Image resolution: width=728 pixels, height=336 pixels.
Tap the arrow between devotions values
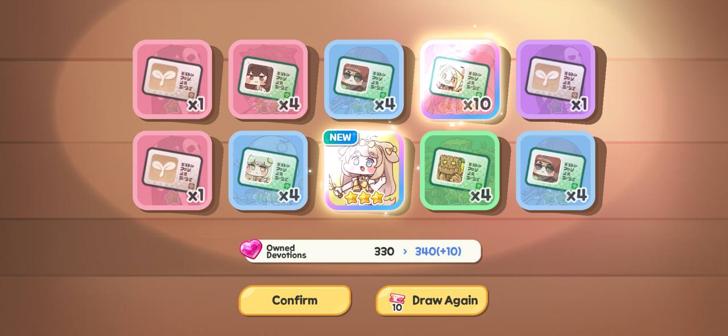click(405, 251)
